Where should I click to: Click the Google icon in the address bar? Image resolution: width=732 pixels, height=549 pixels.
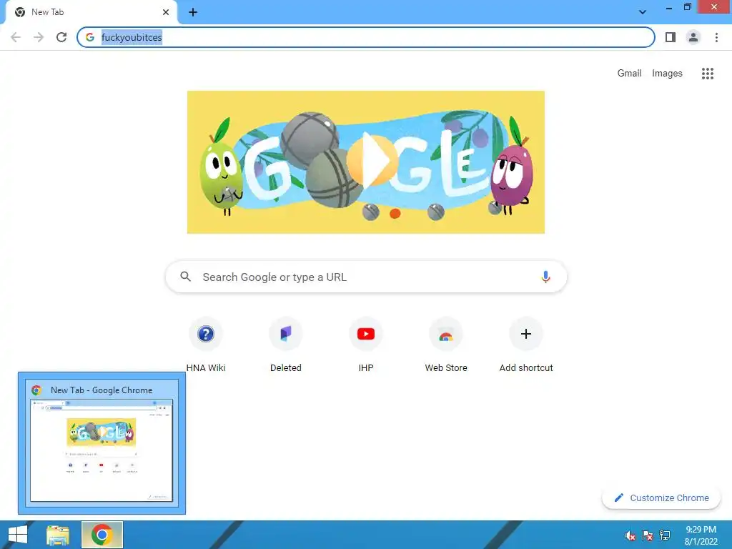pos(90,37)
